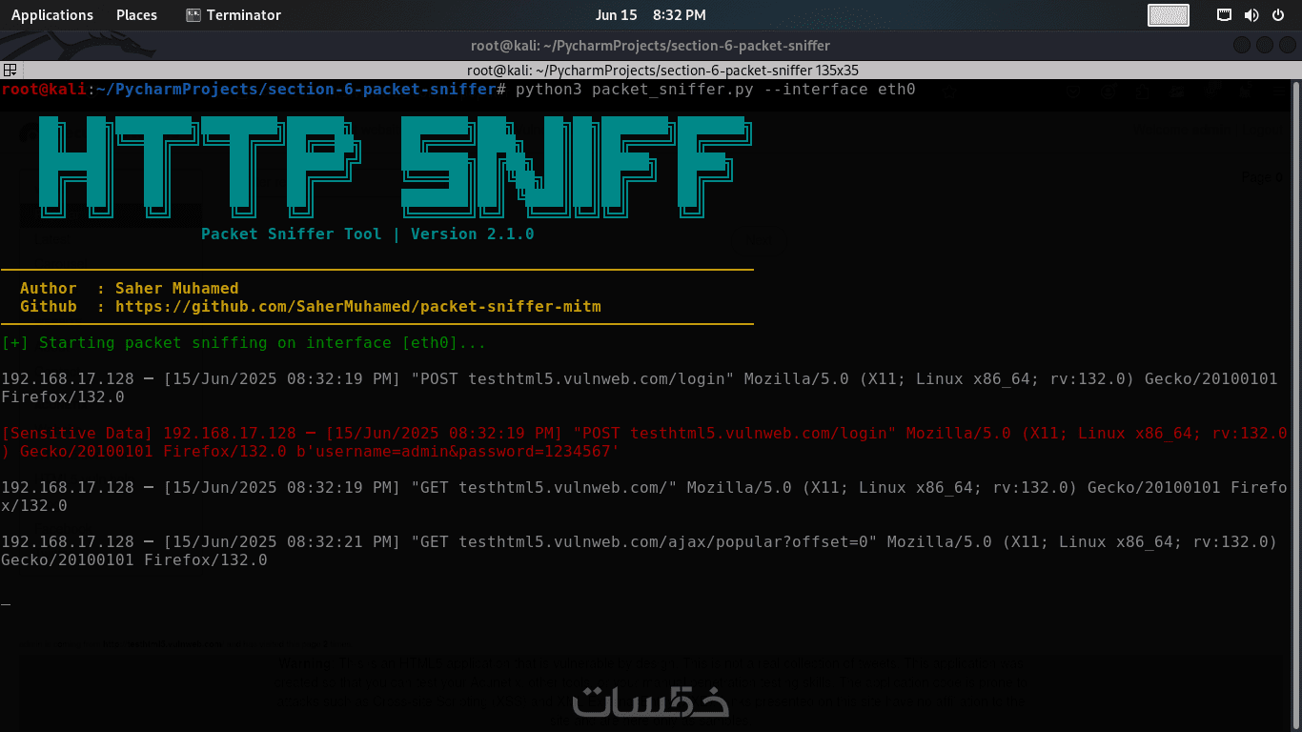Open the wired network status icon
The image size is (1302, 732).
[x=1225, y=14]
